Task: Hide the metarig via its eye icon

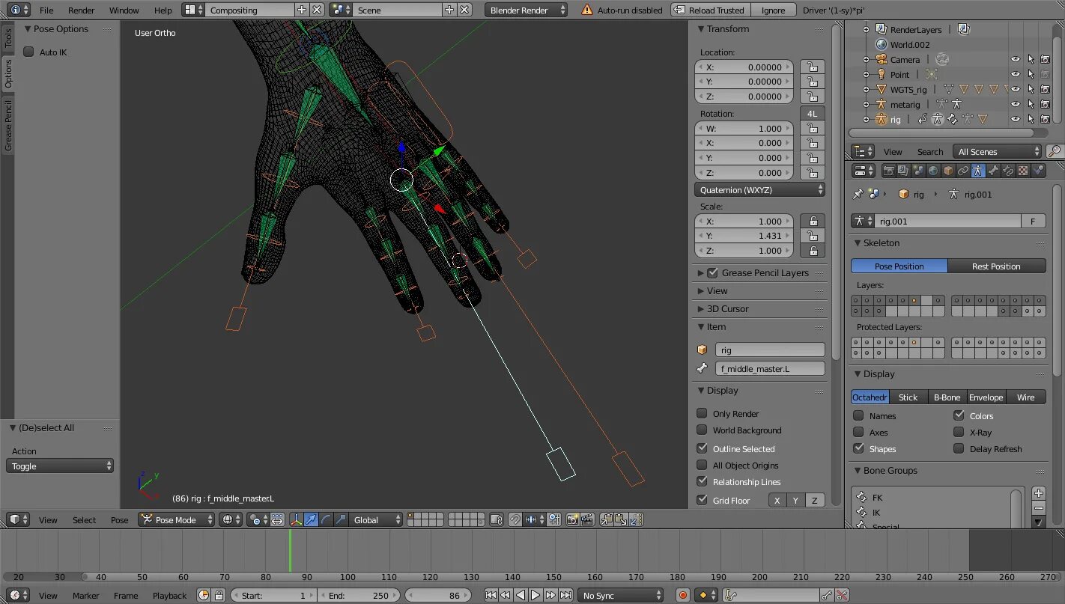Action: tap(1016, 104)
